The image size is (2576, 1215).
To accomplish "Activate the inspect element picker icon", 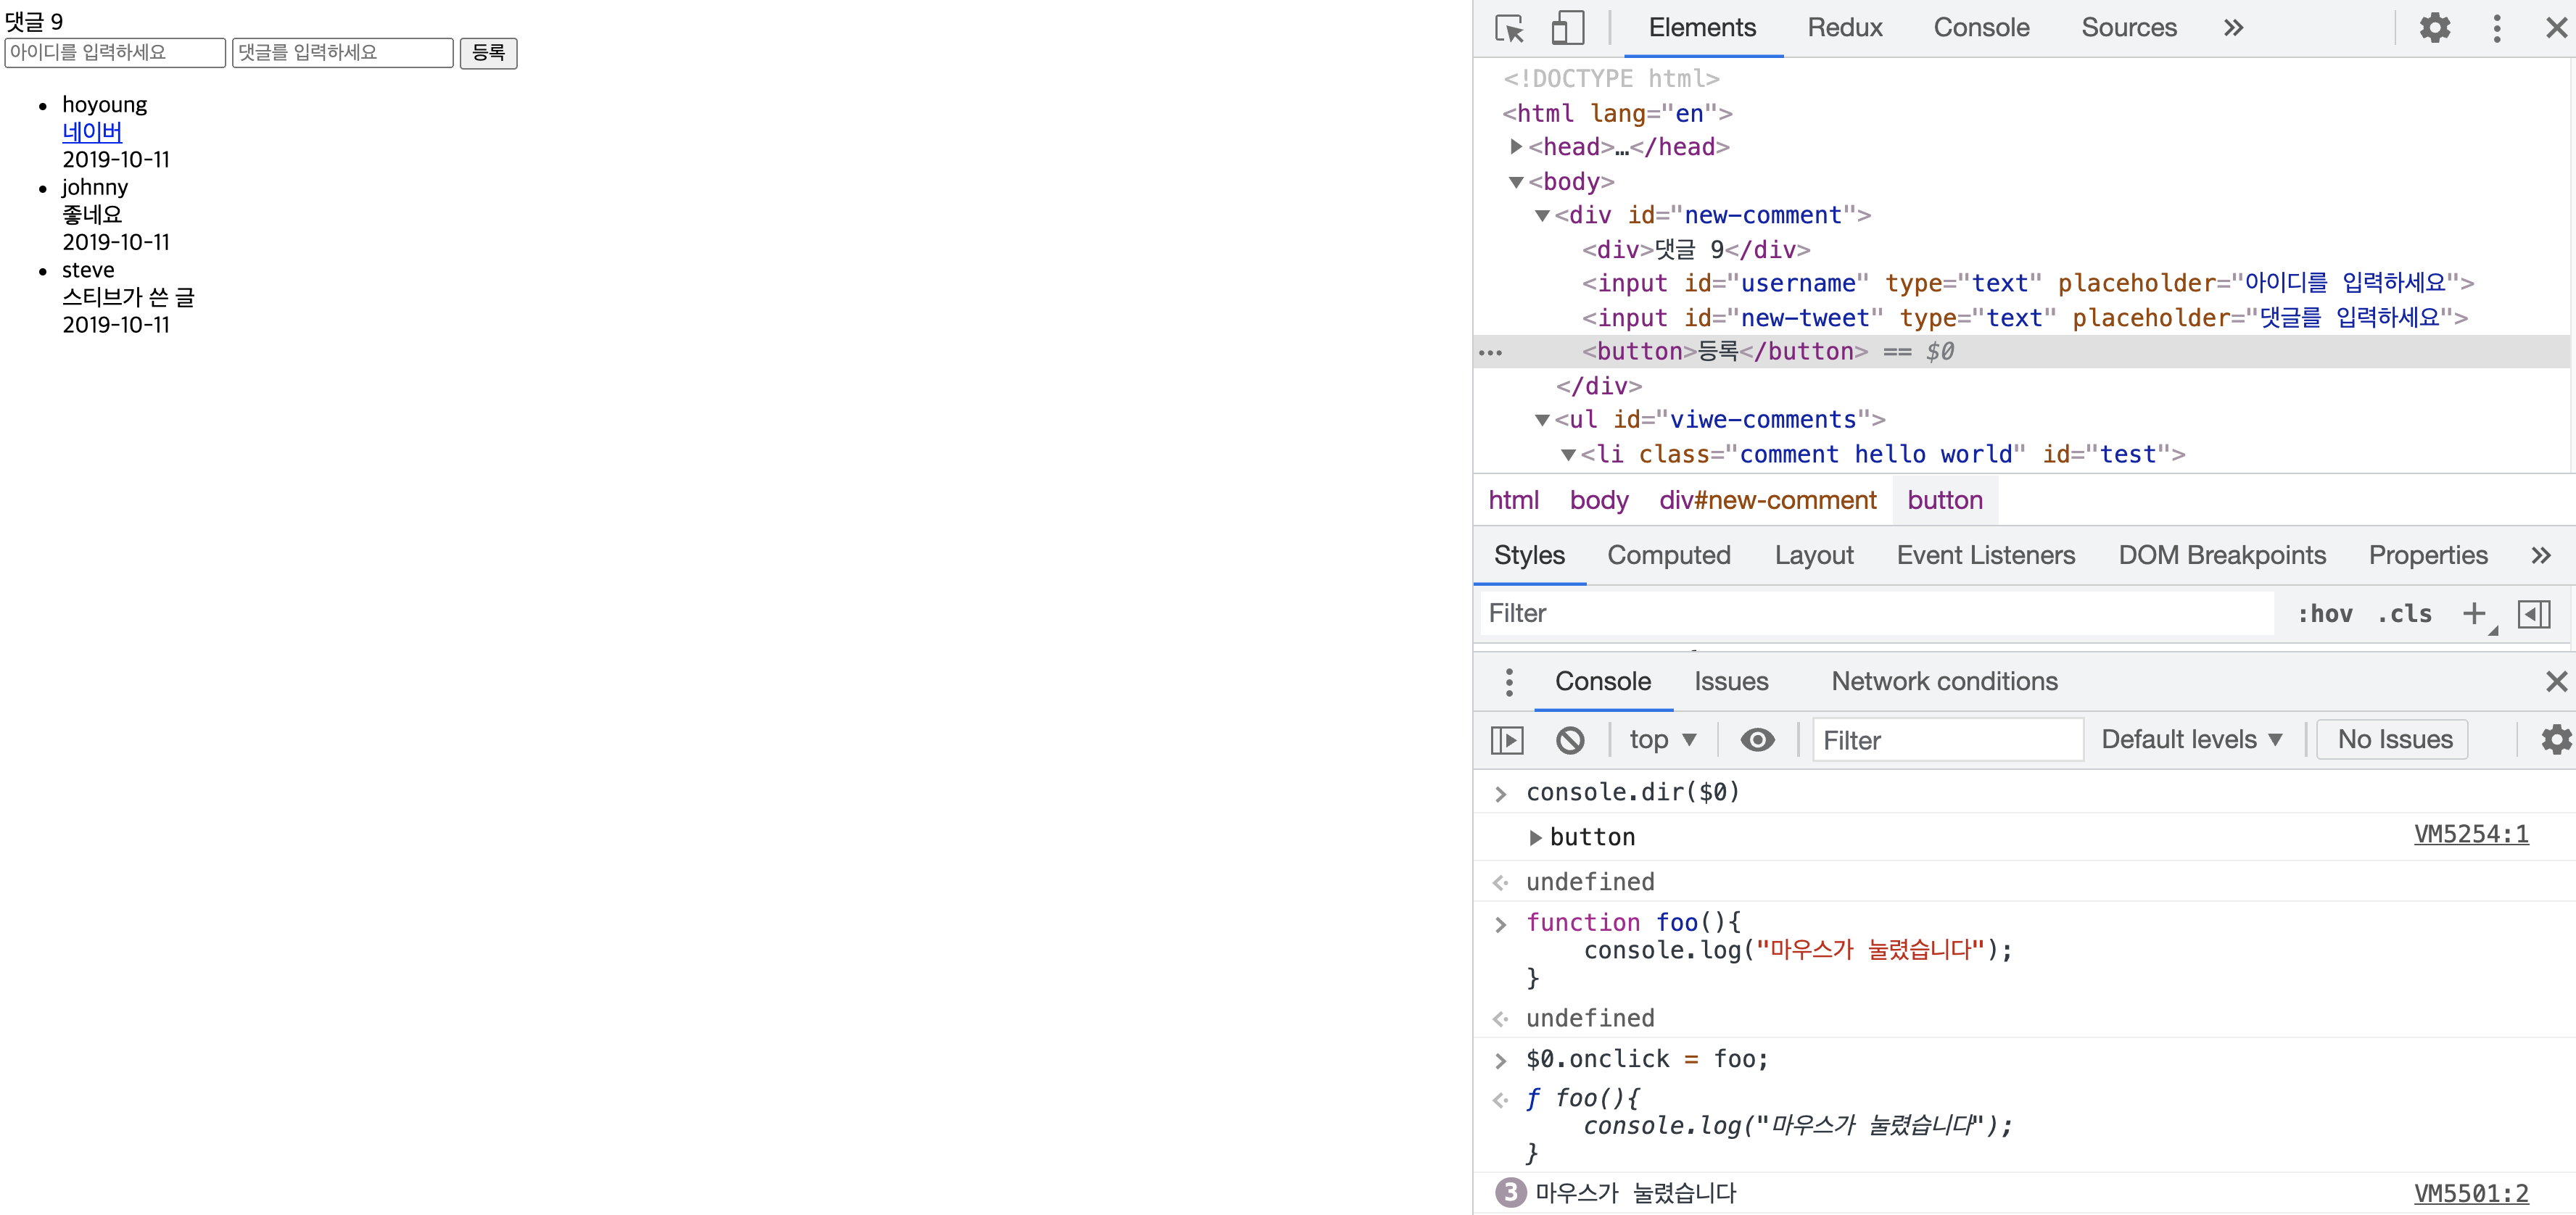I will 1510,28.
